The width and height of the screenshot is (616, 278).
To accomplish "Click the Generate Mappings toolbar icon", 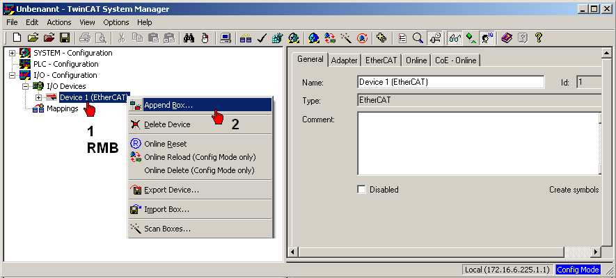I will tap(246, 38).
